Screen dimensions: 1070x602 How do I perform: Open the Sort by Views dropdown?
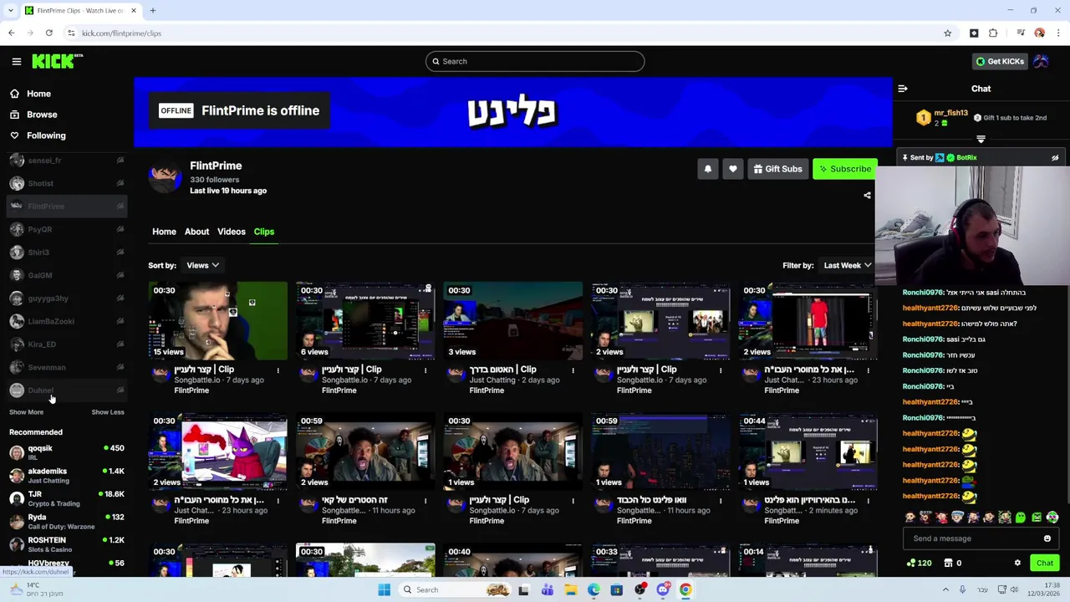tap(202, 265)
